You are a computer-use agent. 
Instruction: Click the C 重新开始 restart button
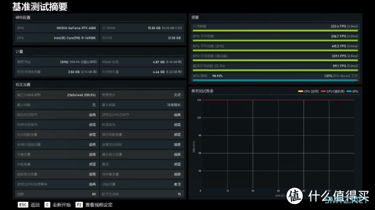click(57, 205)
